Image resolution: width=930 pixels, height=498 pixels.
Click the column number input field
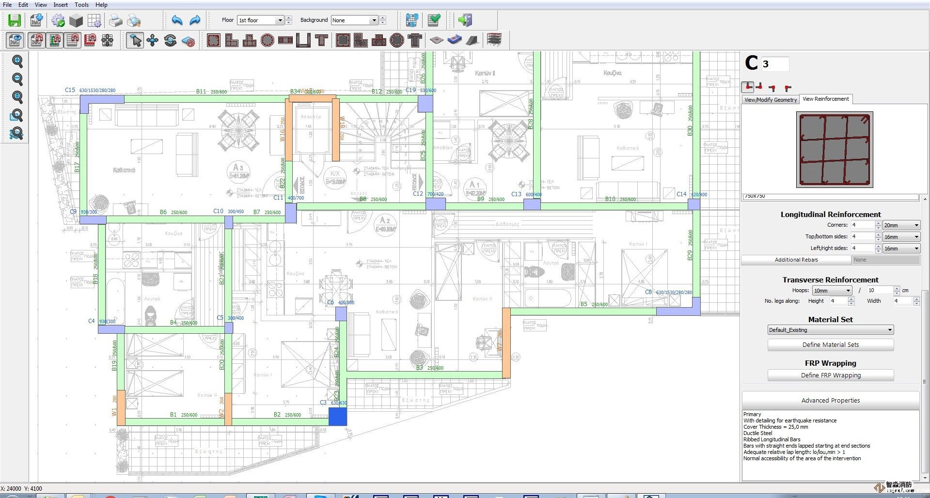click(774, 64)
